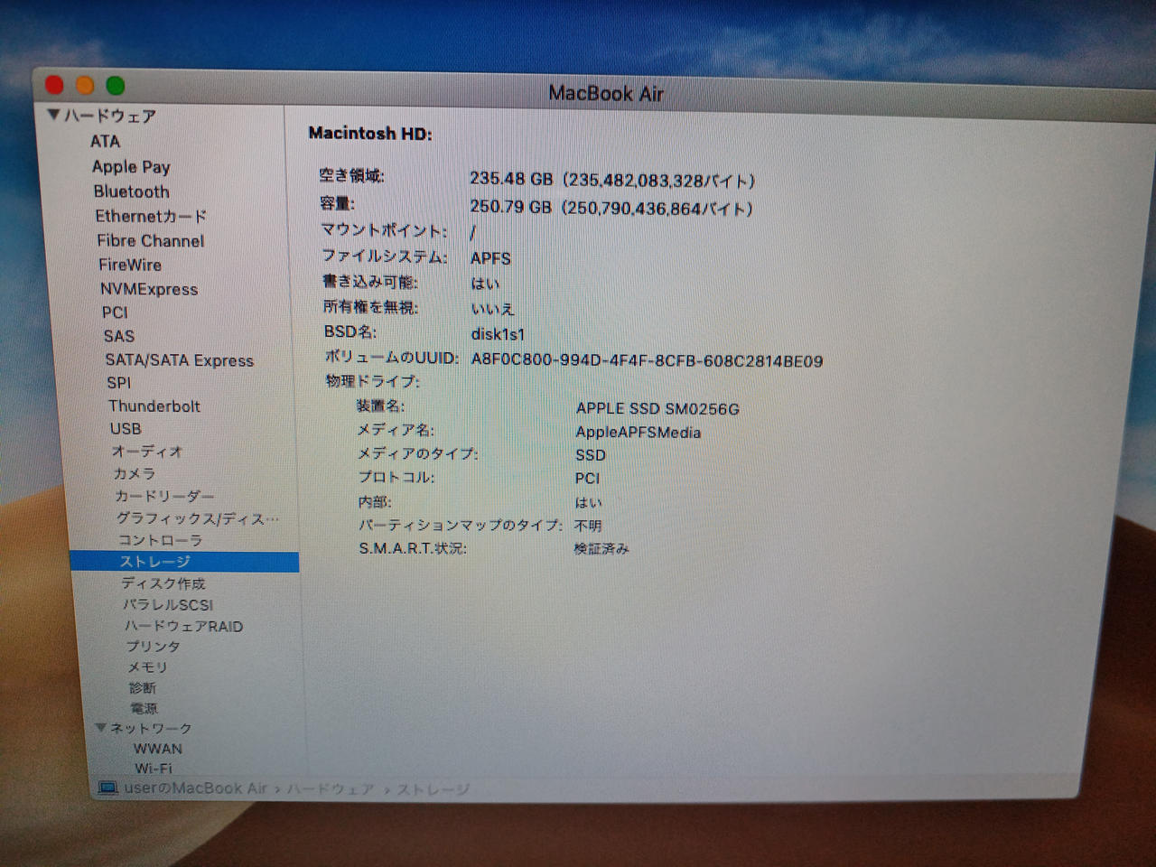Minimize the window with the yellow button
This screenshot has width=1156, height=867.
[85, 85]
